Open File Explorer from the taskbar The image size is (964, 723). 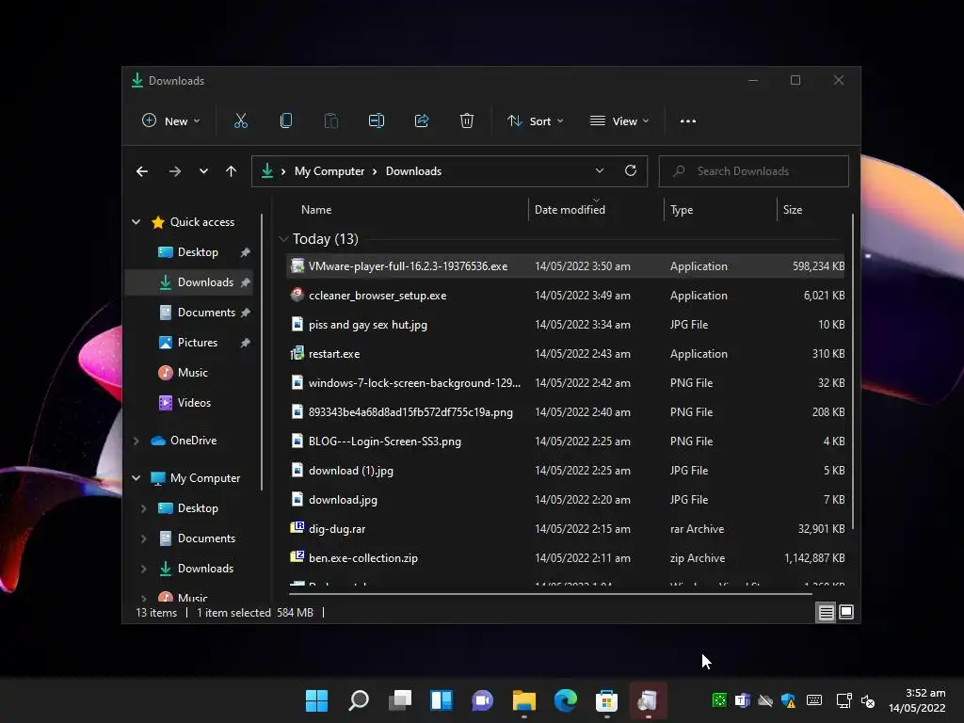(x=524, y=700)
